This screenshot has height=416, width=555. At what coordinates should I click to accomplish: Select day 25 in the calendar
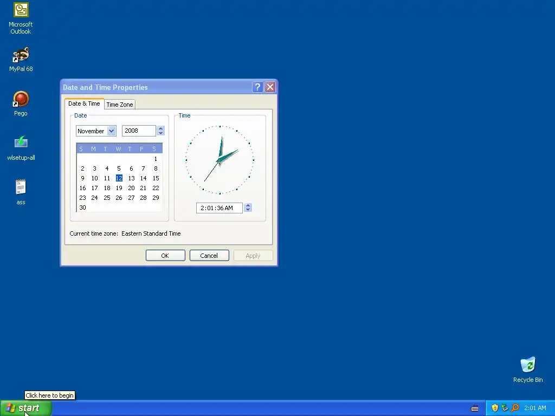(107, 198)
